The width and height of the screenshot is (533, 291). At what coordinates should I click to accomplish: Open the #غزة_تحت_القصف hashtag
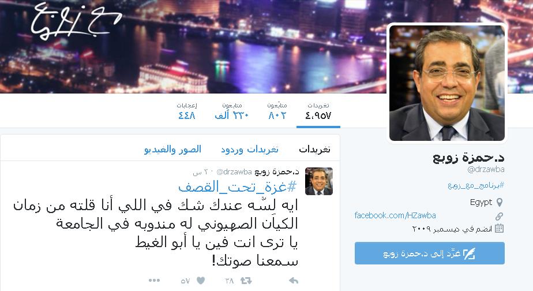[x=237, y=187]
